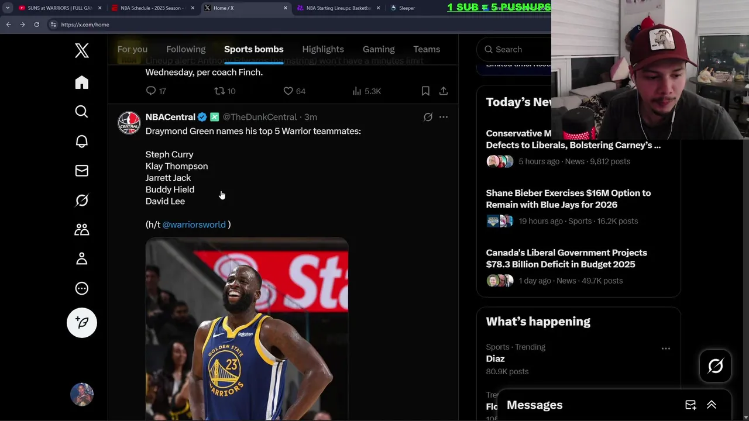Open Canada's Liberal Government deficit story
Viewport: 749px width, 421px height.
pos(566,258)
